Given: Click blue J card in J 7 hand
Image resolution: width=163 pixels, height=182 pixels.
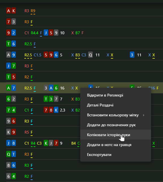Looking at the screenshot, I should [9, 66].
